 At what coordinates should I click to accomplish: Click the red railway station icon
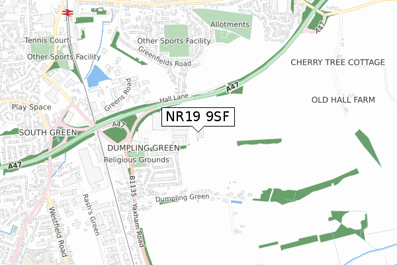pos(67,12)
